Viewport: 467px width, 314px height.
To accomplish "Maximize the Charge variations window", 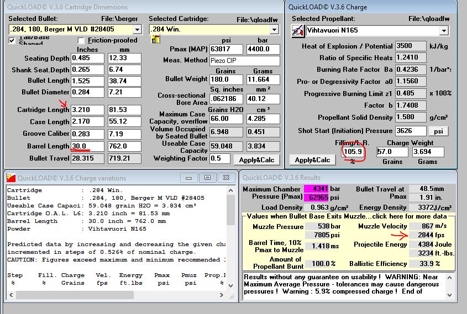I will (x=207, y=177).
